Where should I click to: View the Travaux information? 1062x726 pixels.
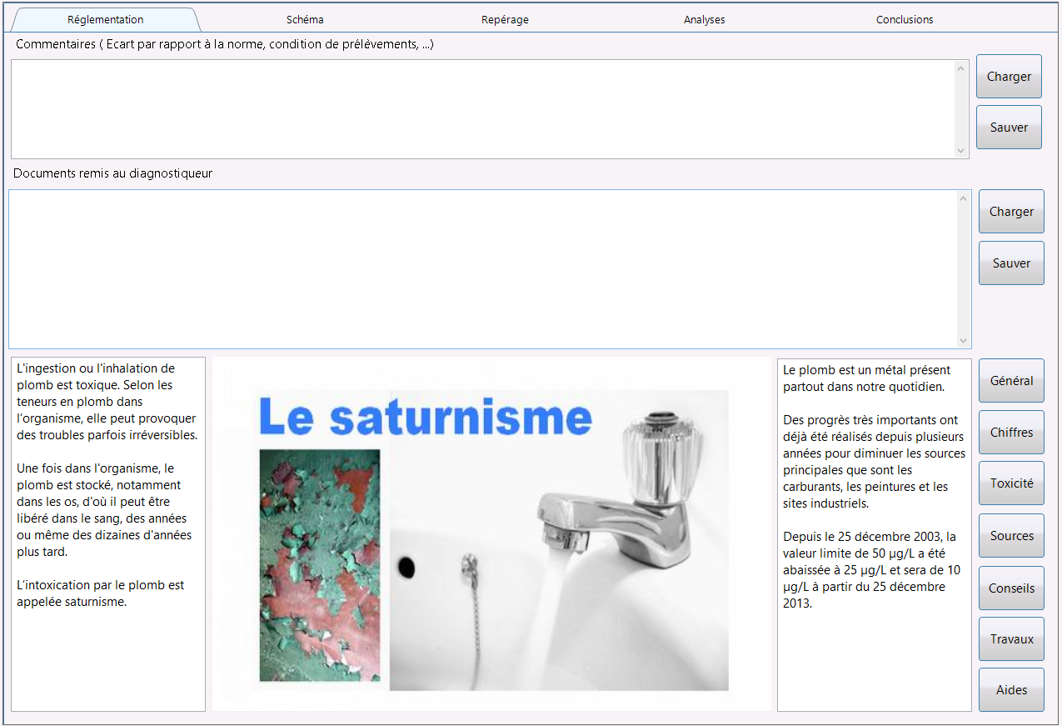click(x=1011, y=639)
